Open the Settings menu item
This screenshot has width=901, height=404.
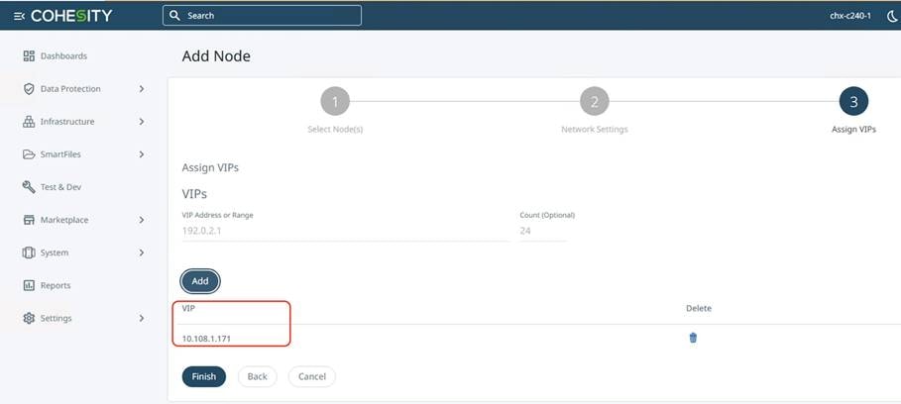(x=56, y=318)
